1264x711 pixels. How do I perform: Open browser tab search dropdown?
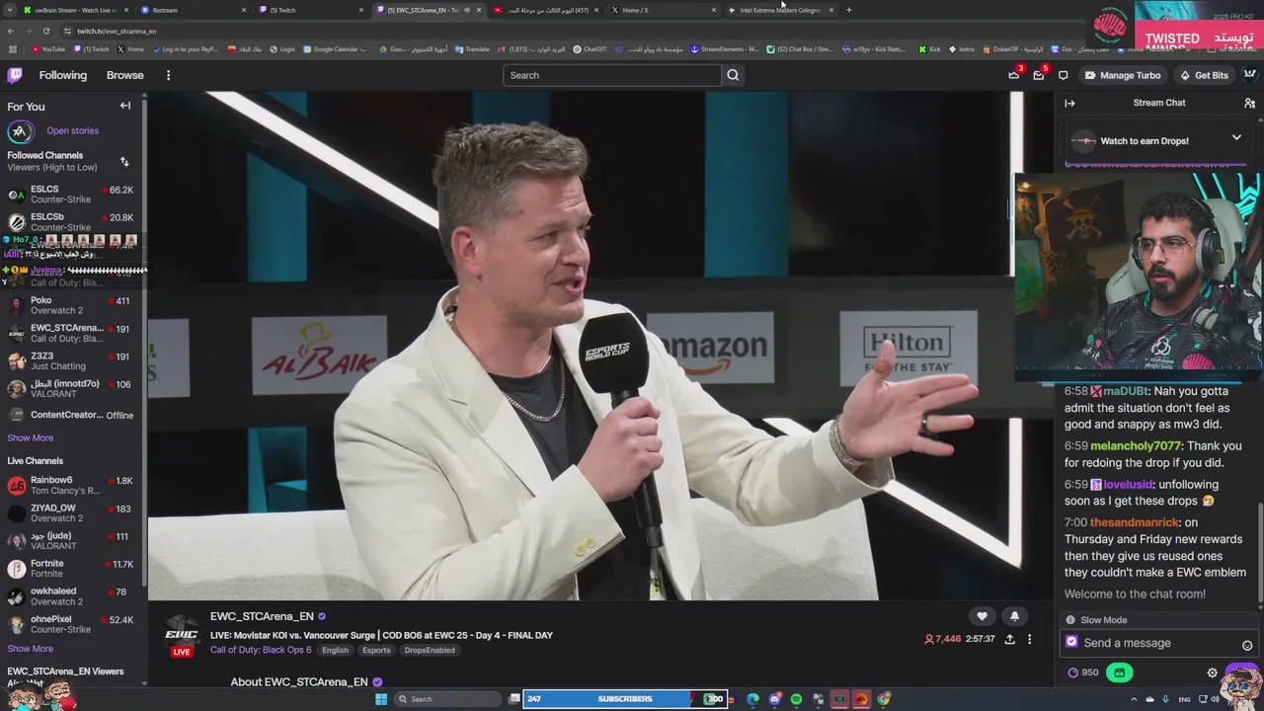click(x=12, y=10)
